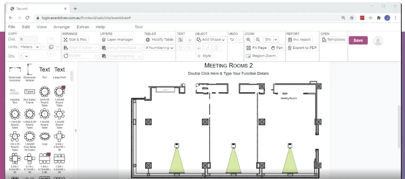
Task: Click the Undo arrow icon
Action: tap(232, 39)
